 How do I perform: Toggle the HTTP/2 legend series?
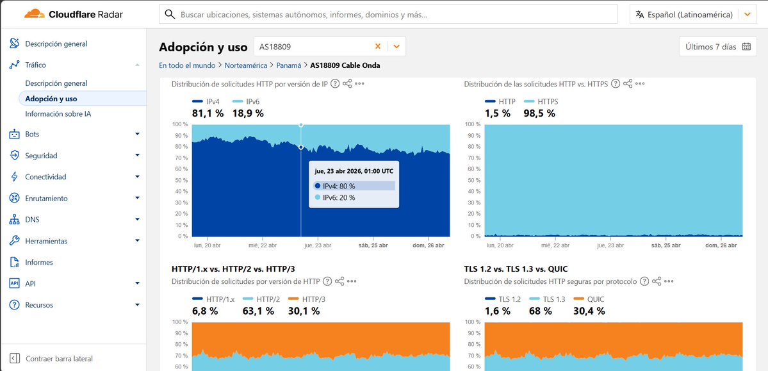[261, 299]
